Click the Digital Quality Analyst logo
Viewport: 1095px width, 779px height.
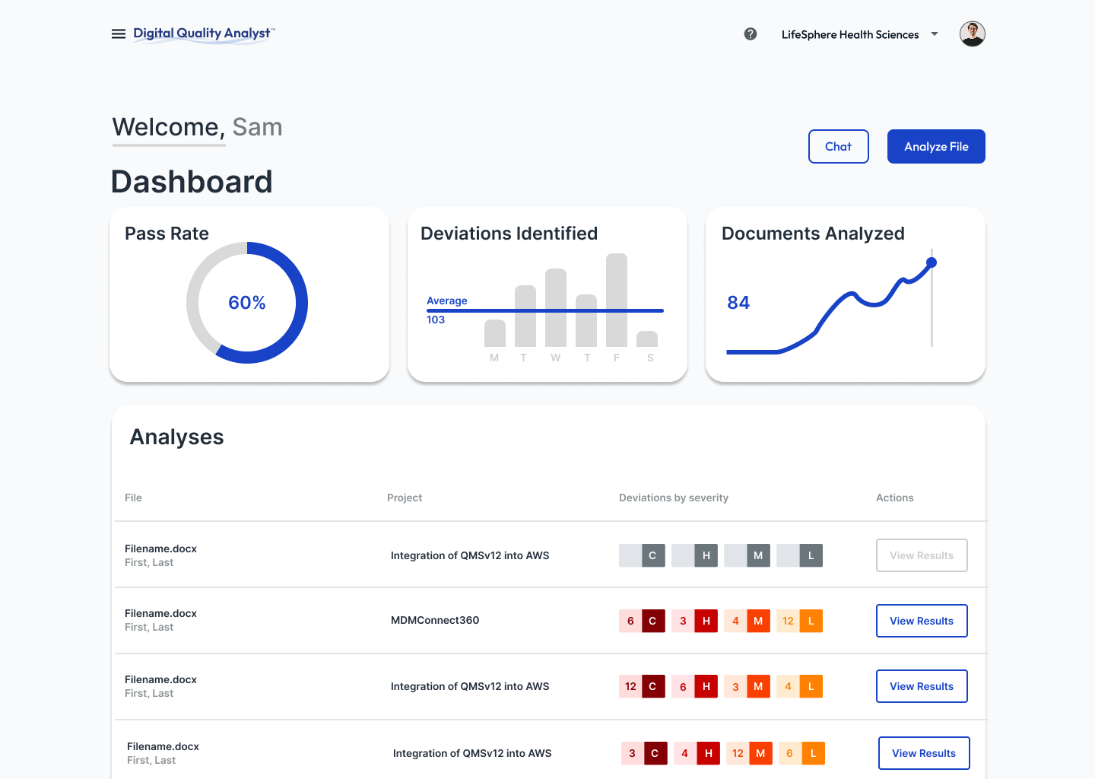(203, 33)
